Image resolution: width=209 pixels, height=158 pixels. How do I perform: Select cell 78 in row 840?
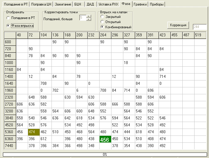34,56
